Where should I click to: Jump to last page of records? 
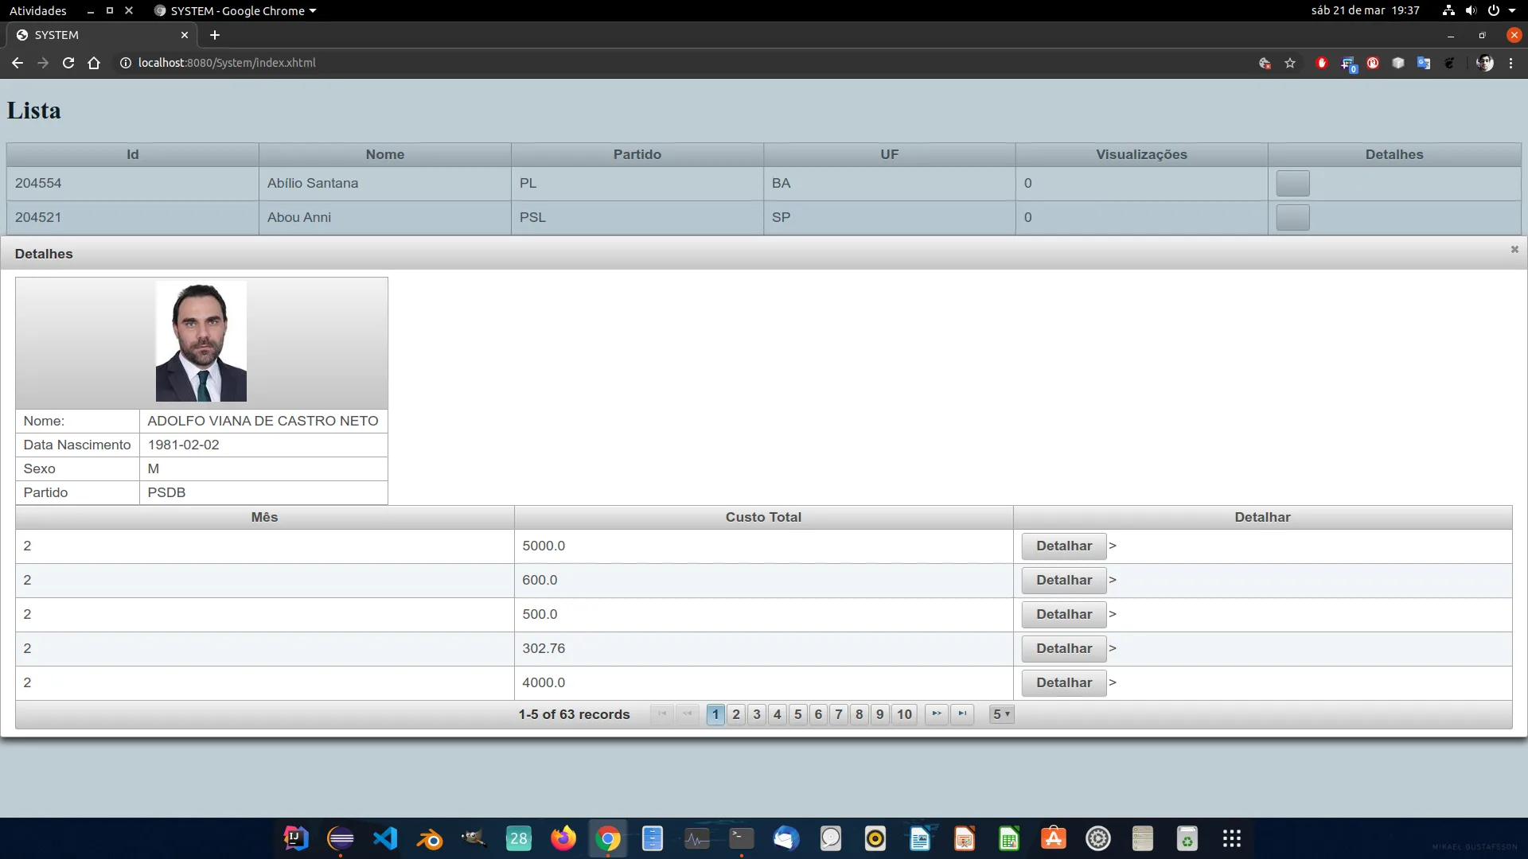962,713
